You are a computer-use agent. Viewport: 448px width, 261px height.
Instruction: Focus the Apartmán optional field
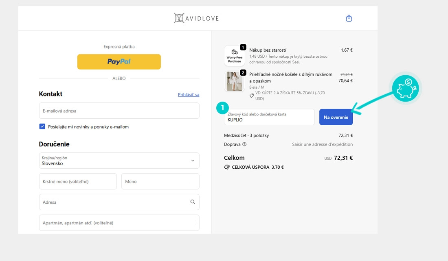119,223
